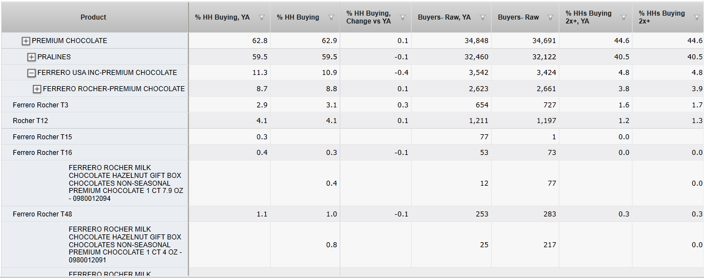The image size is (704, 278).
Task: Expand FERRERO ROCHER-PREMIUM CHOCOLATE row
Action: coord(37,89)
